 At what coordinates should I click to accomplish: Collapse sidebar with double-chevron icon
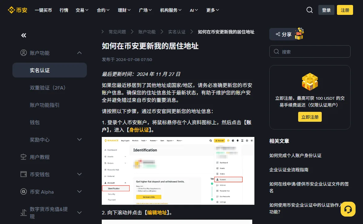pyautogui.click(x=24, y=35)
